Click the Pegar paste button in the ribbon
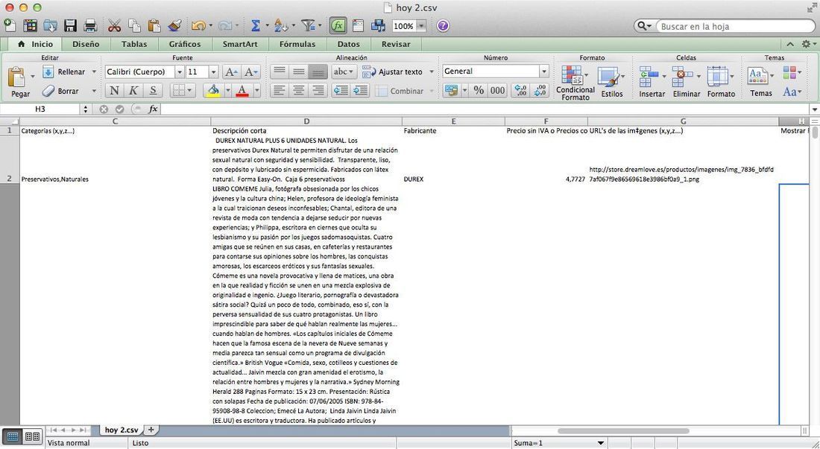 tap(20, 82)
